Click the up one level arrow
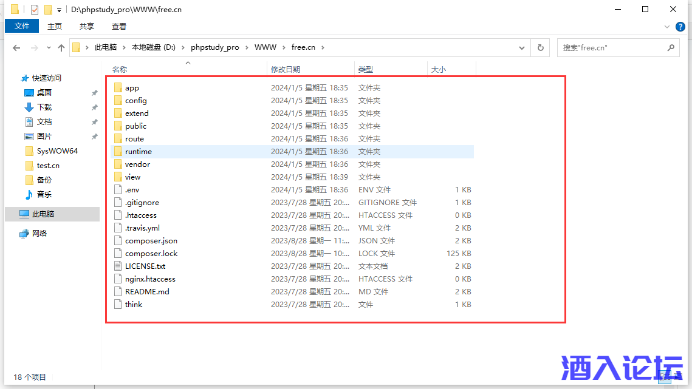 tap(61, 47)
